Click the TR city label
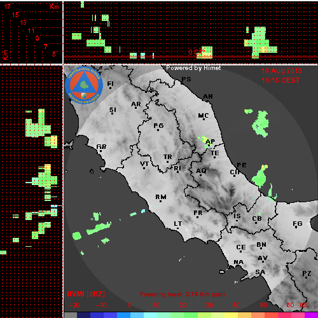Viewport: 318px width, 318px height. pyautogui.click(x=168, y=157)
